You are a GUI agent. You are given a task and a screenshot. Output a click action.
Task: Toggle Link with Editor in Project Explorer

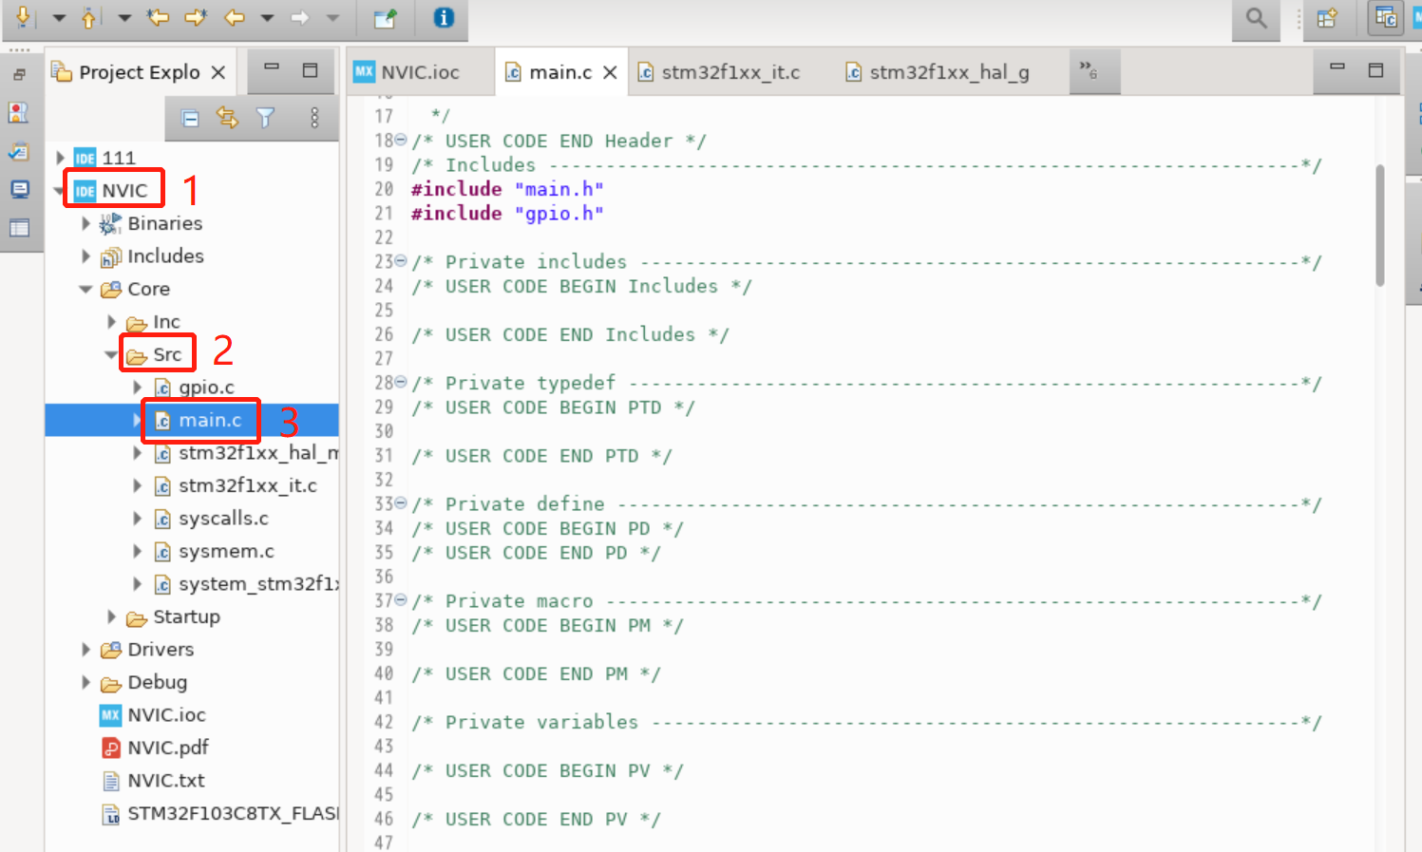pos(227,118)
